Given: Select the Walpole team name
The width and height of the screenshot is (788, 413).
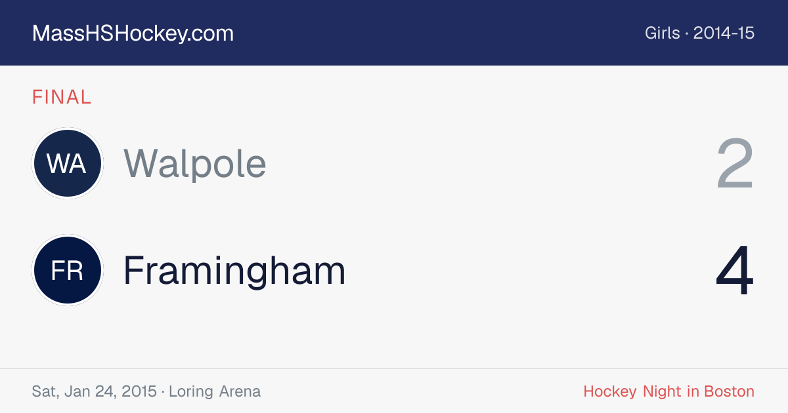Looking at the screenshot, I should (195, 163).
